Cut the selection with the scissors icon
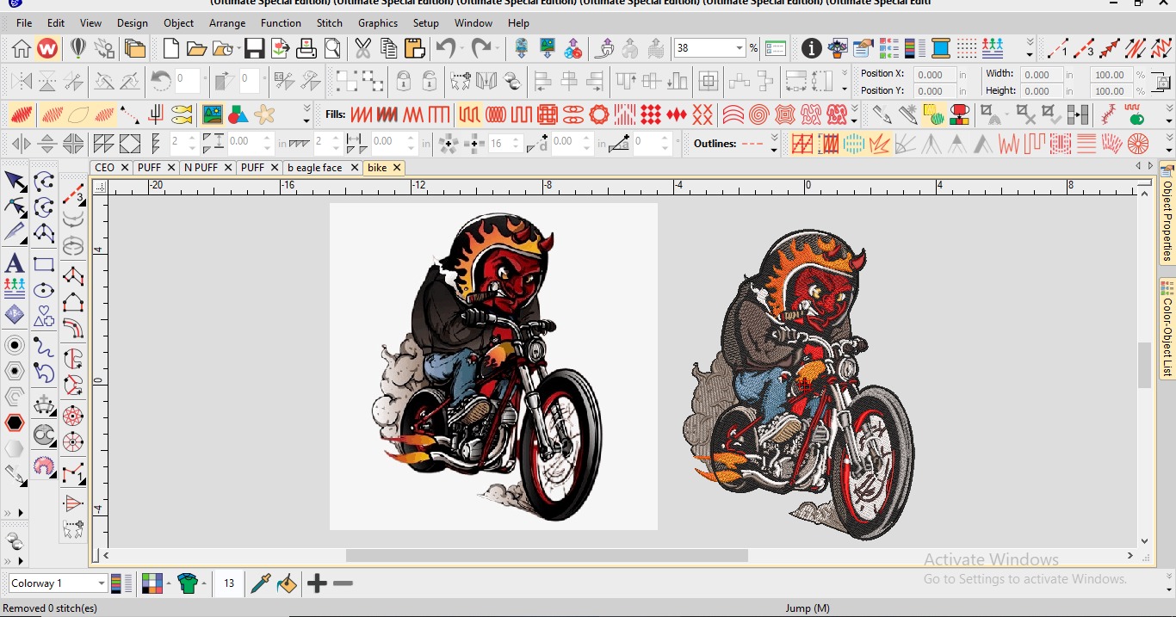1176x617 pixels. [362, 48]
